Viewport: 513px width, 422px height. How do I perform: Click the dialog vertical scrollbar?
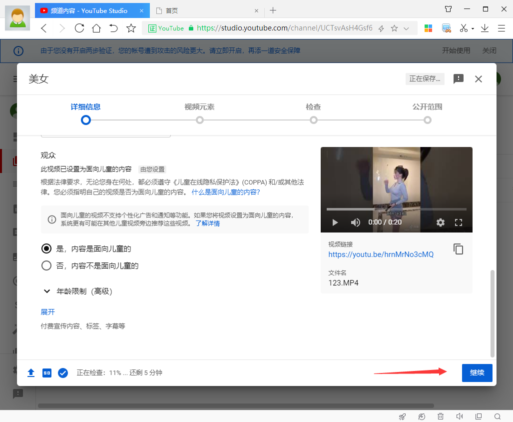point(493,313)
